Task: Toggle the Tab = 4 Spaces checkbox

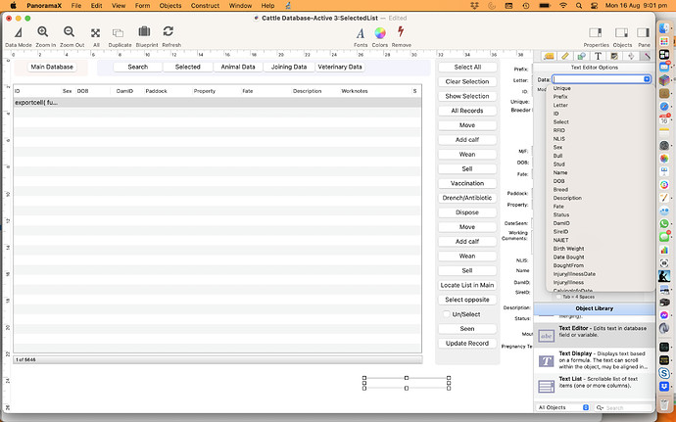Action: (x=558, y=297)
